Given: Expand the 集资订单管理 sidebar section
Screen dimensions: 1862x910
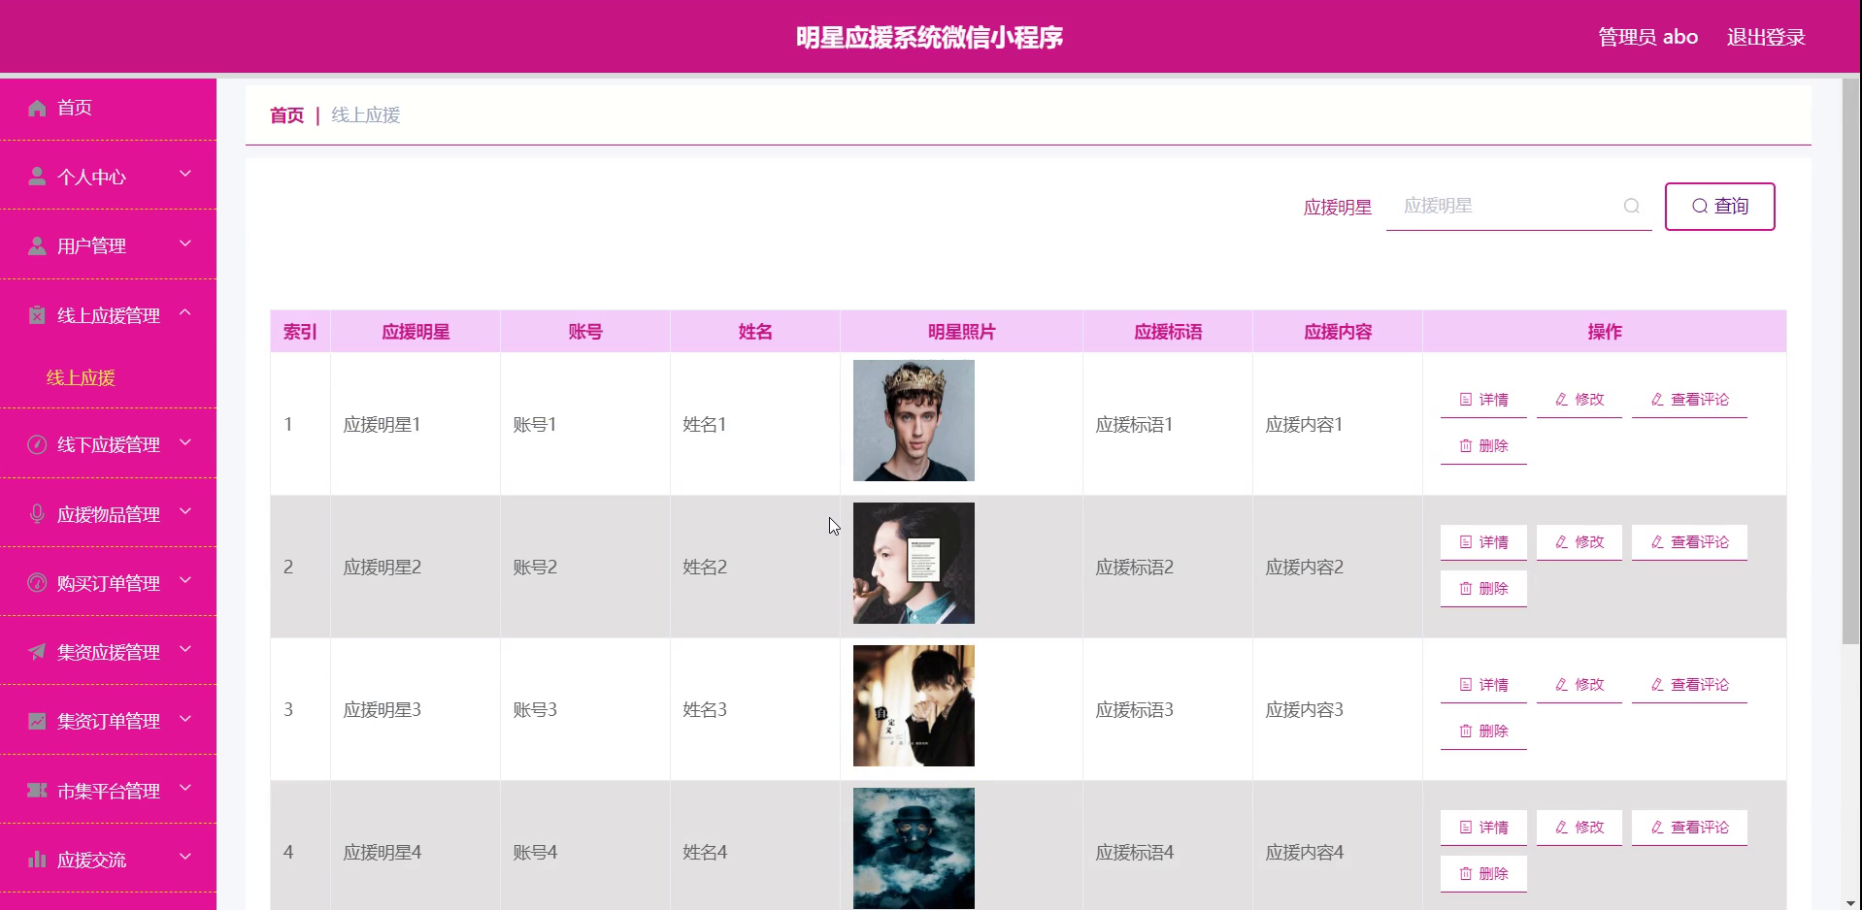Looking at the screenshot, I should tap(108, 721).
